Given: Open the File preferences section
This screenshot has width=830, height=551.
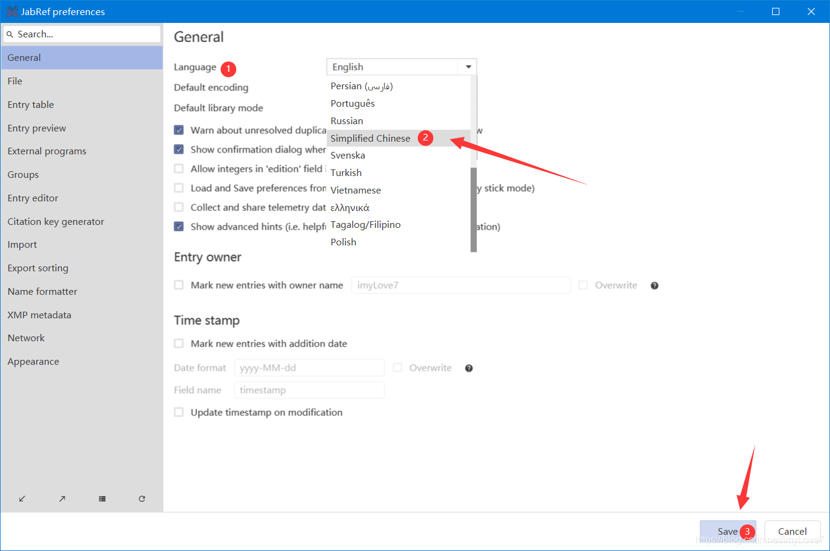Looking at the screenshot, I should click(81, 81).
